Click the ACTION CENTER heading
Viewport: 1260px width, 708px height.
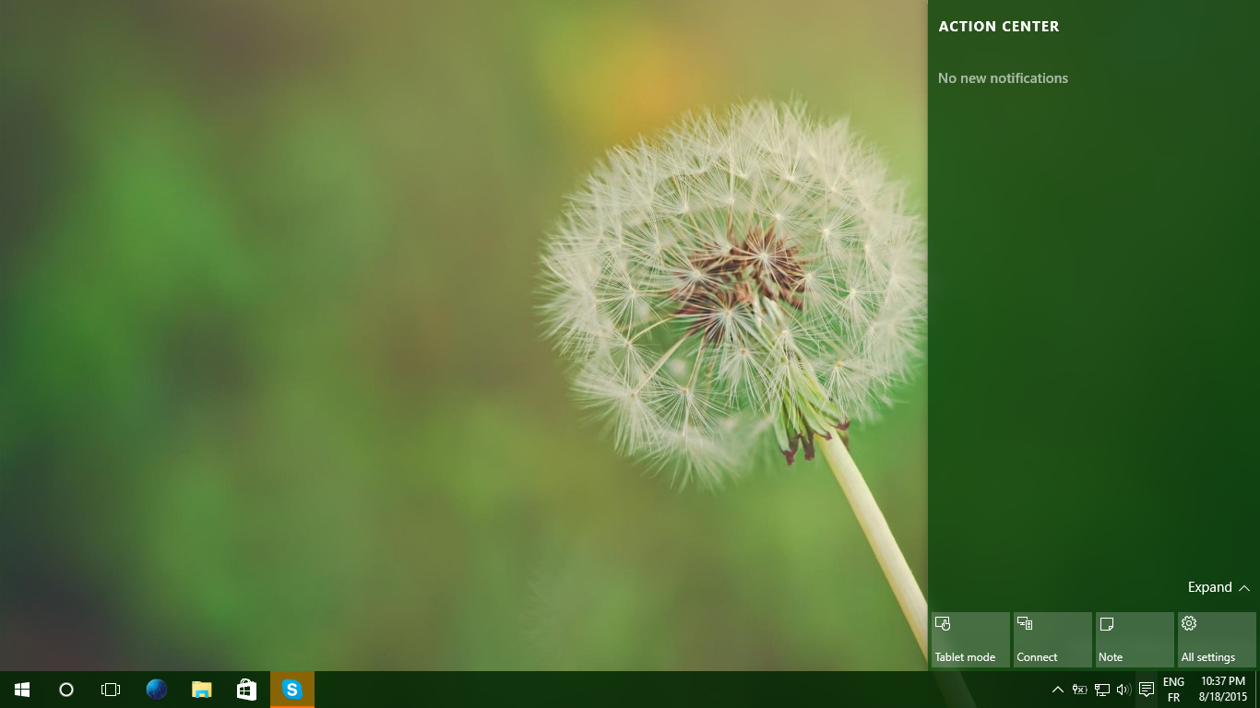999,27
